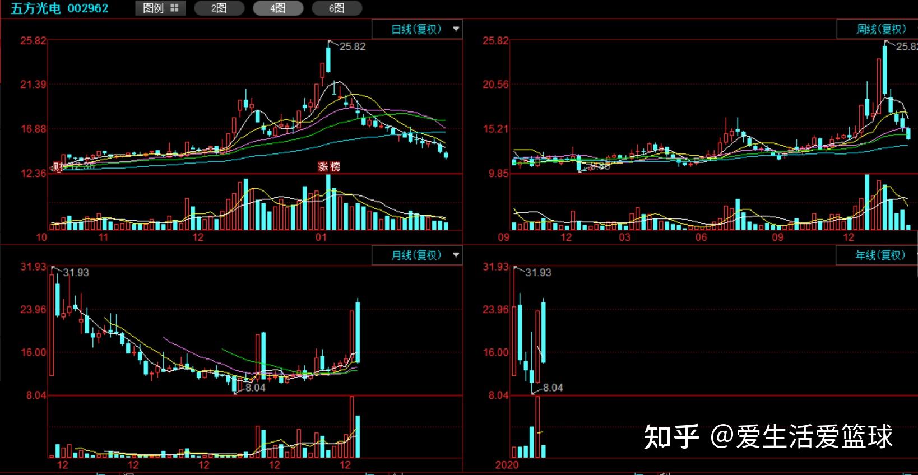This screenshot has width=918, height=475.
Task: Click the 8.04 low label on monthly chart
Action: (x=255, y=388)
